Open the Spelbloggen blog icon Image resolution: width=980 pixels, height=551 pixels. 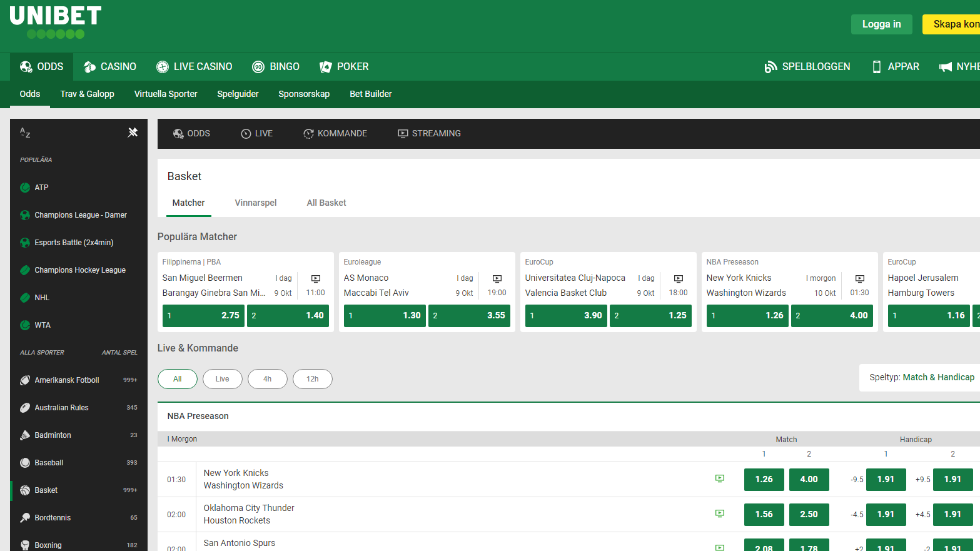pos(770,66)
